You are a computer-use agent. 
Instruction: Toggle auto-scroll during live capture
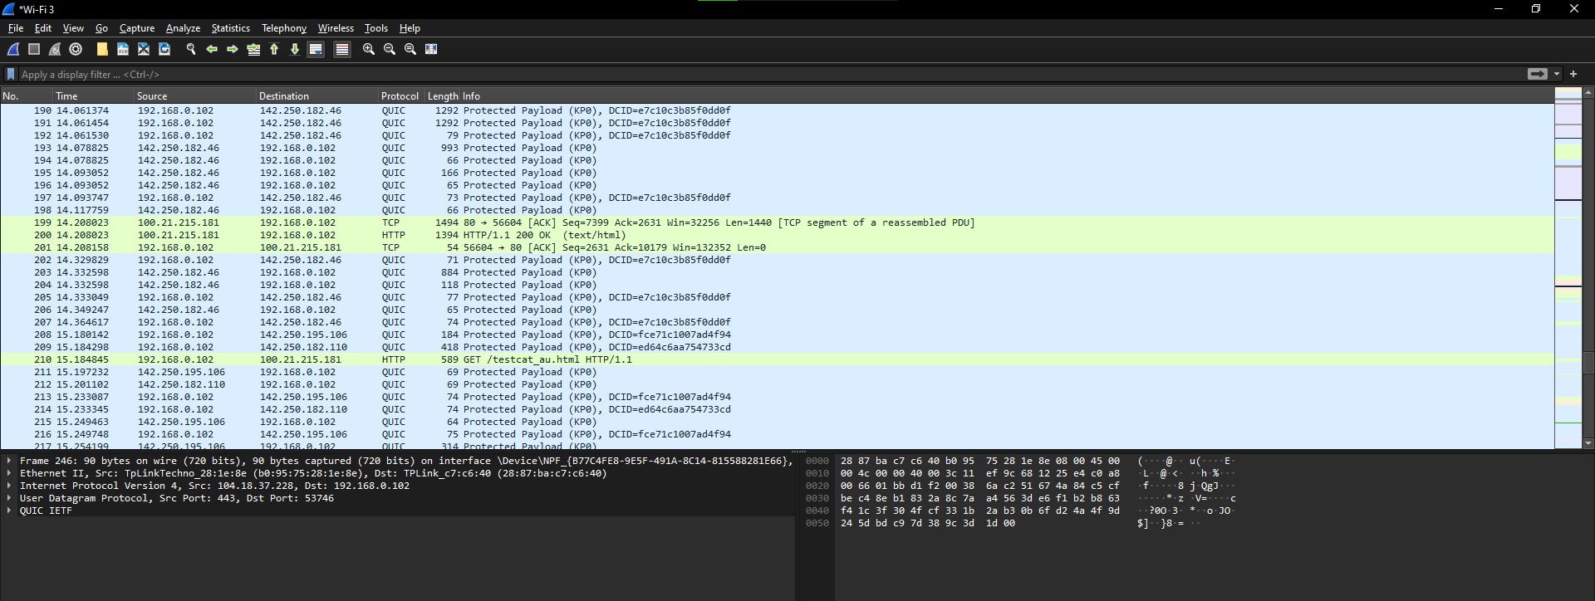(316, 50)
